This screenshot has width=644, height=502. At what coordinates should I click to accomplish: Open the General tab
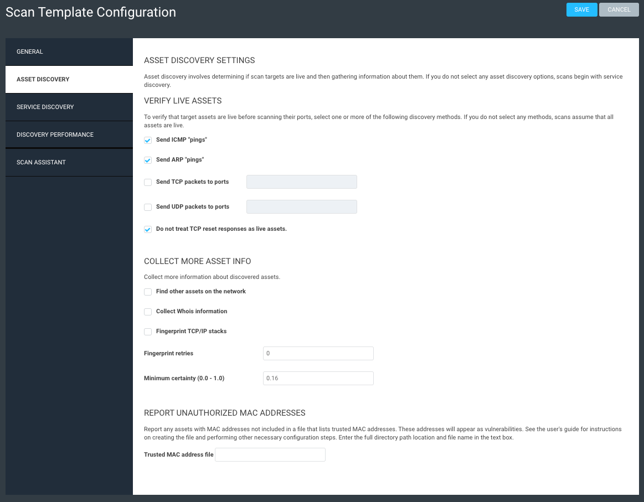point(69,51)
